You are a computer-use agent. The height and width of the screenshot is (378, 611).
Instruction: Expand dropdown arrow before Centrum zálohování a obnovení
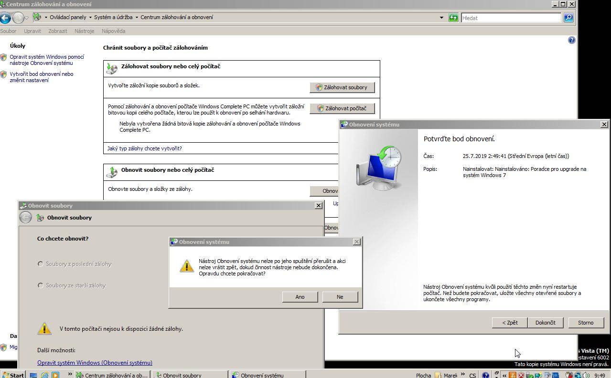(x=137, y=18)
